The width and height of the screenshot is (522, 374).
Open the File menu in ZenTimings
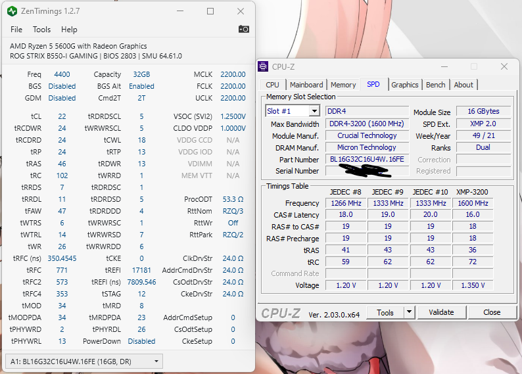(16, 30)
